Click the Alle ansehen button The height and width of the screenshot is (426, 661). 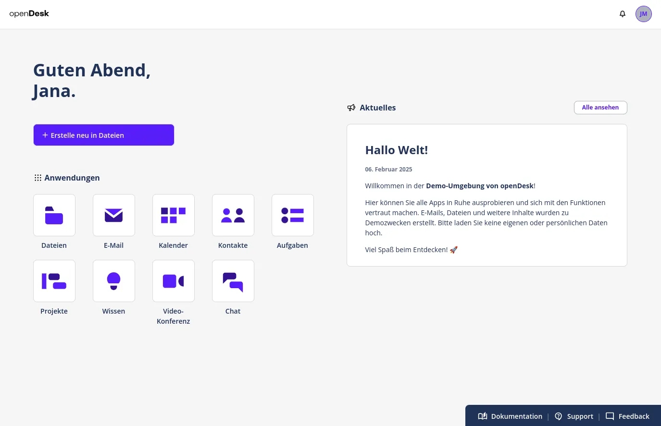click(600, 107)
